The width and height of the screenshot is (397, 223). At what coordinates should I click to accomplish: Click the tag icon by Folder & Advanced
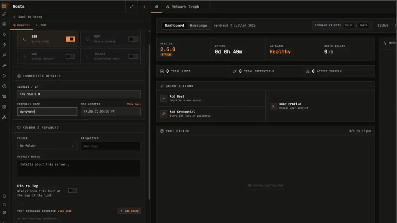click(x=19, y=128)
